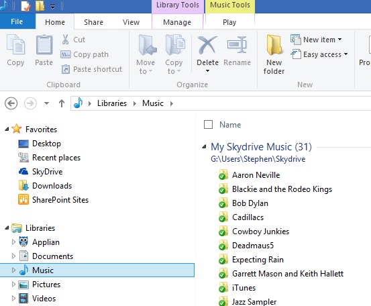
Task: Switch to the Share ribbon tab
Action: point(93,22)
